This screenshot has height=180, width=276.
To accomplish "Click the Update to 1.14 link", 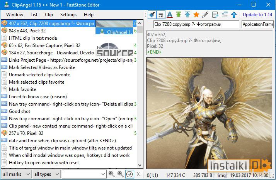I will pyautogui.click(x=257, y=15).
